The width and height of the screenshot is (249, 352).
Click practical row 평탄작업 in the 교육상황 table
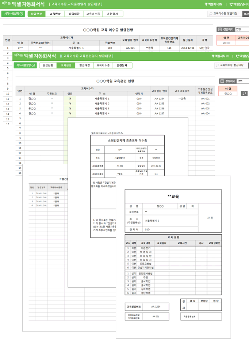[173, 293]
